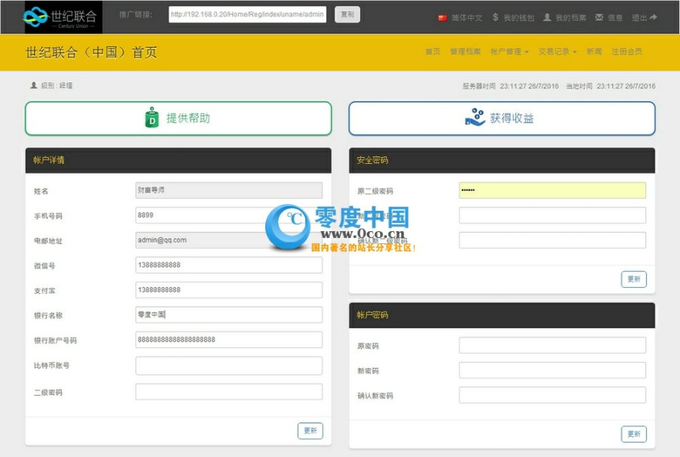This screenshot has width=680, height=457.
Task: Click the coins-in-hand icon on 获得收益
Action: tap(474, 118)
